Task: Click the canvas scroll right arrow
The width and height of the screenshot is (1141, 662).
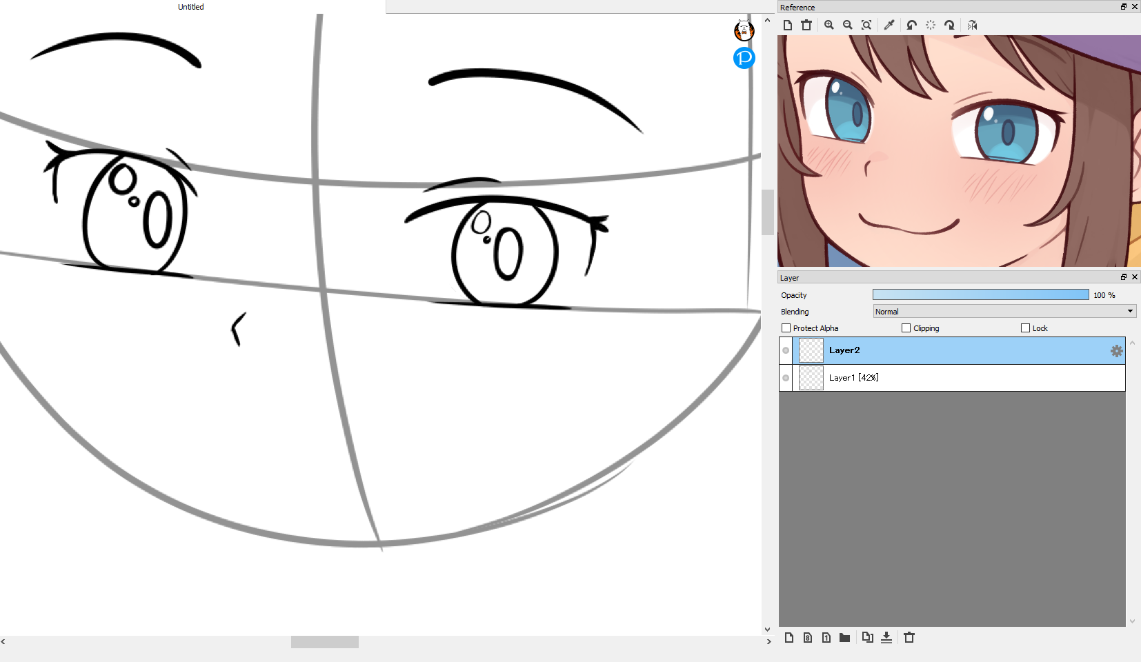Action: 768,642
